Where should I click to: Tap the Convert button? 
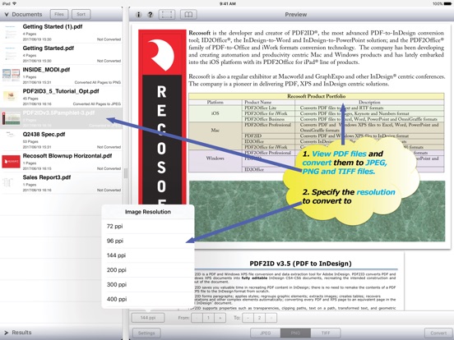pos(438,333)
